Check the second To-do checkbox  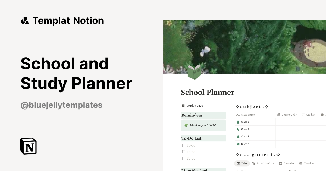point(184,152)
